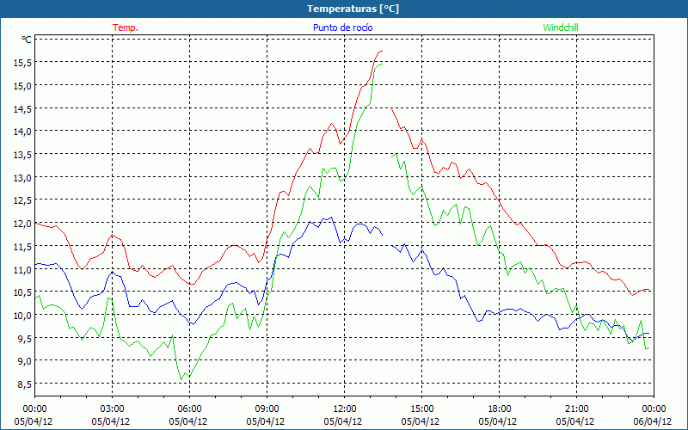Click the Temperaturas [°C] title bar
This screenshot has height=430, width=688.
click(x=344, y=9)
